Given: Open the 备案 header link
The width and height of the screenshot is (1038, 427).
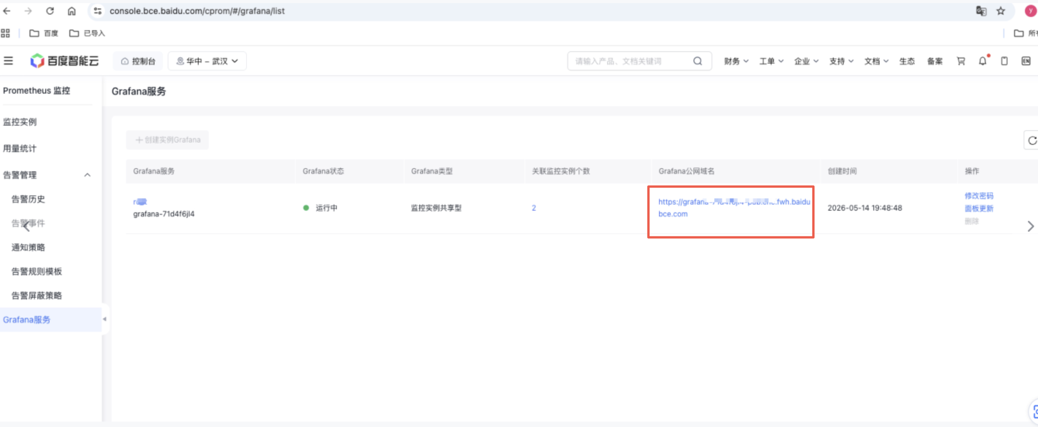Looking at the screenshot, I should coord(935,61).
